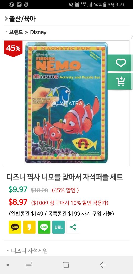The width and height of the screenshot is (133, 274).
Task: Share via KakaoStory icon
Action: click(x=29, y=227)
